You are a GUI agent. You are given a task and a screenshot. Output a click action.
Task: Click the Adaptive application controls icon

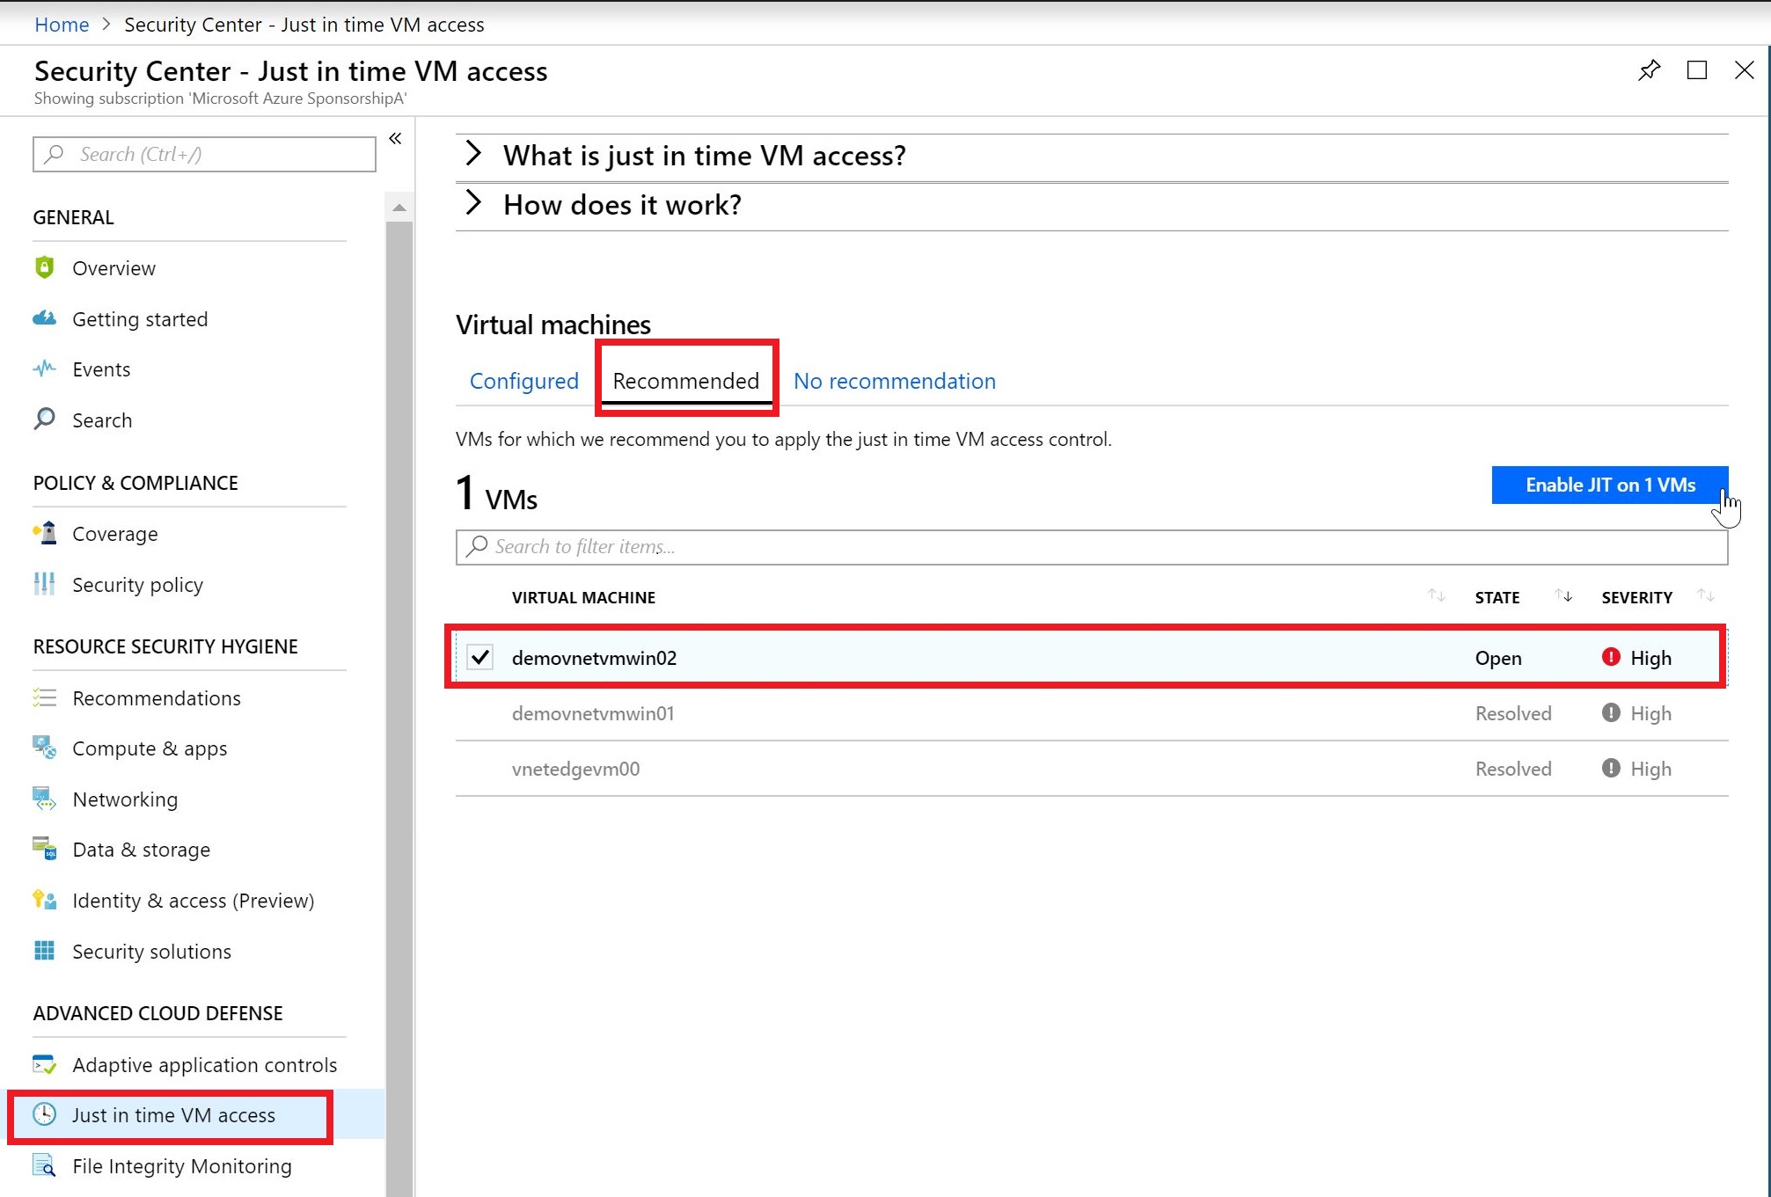(x=44, y=1064)
